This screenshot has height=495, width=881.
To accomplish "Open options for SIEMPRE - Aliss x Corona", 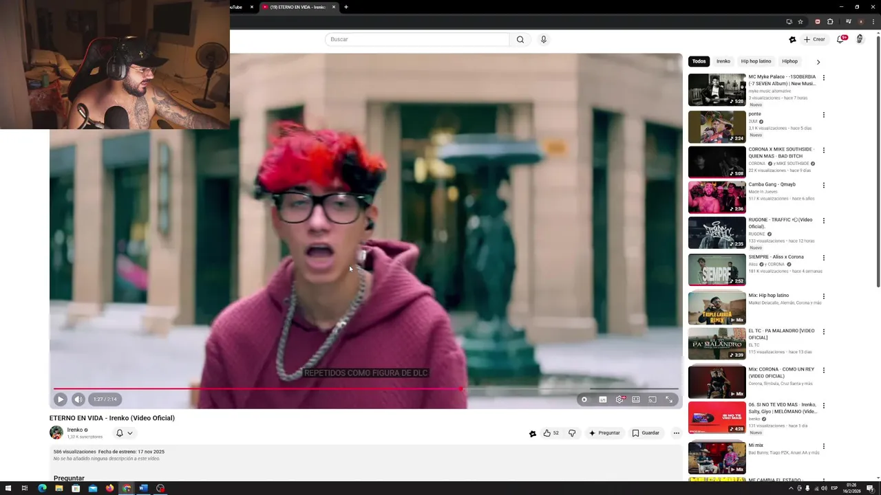I will point(824,258).
